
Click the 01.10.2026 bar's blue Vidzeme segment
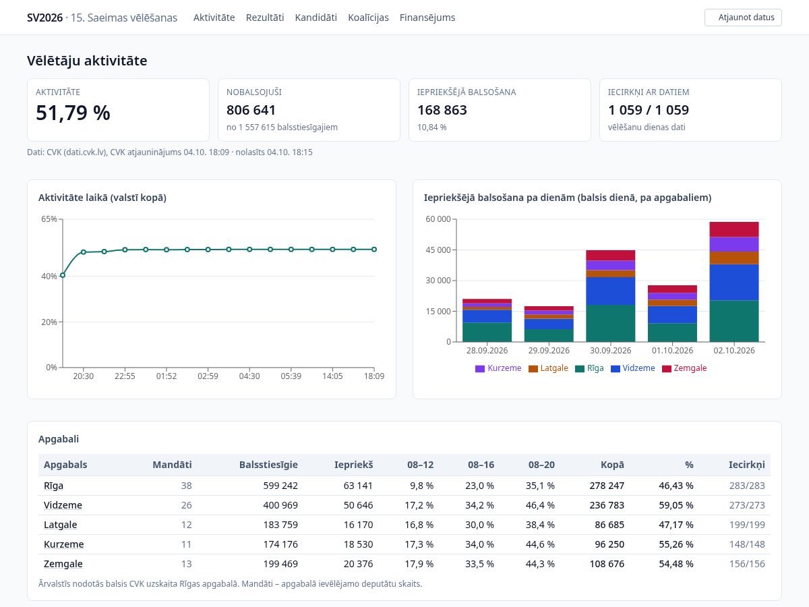click(672, 315)
